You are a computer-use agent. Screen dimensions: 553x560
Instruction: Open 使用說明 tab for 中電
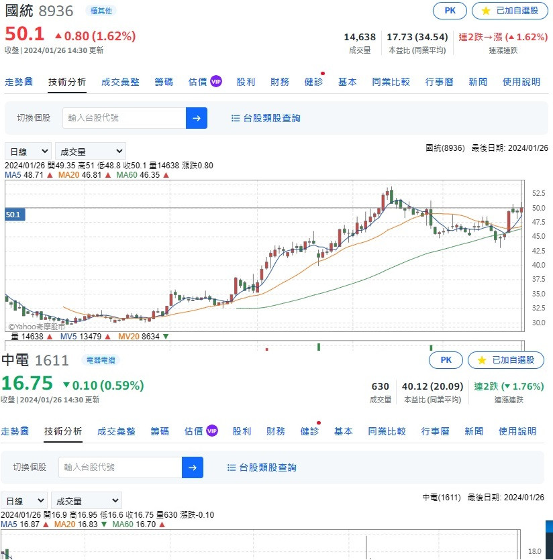click(x=517, y=431)
